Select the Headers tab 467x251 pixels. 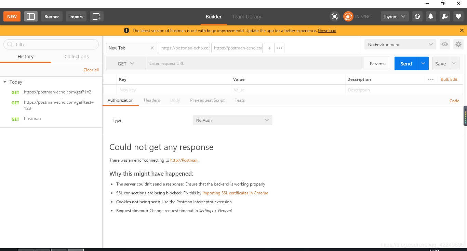(x=152, y=100)
